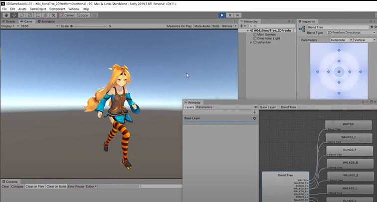Image resolution: width=377 pixels, height=202 pixels.
Task: Click the Console Clear button
Action: point(5,187)
